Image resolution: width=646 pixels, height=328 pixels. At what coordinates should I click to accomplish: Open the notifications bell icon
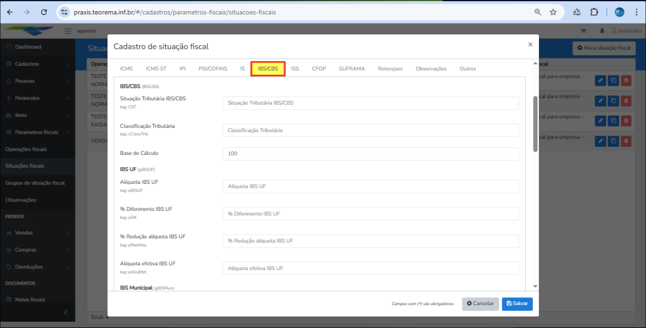click(602, 31)
